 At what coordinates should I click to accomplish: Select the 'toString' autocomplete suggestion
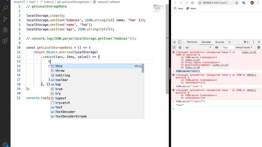pyautogui.click(x=96, y=75)
